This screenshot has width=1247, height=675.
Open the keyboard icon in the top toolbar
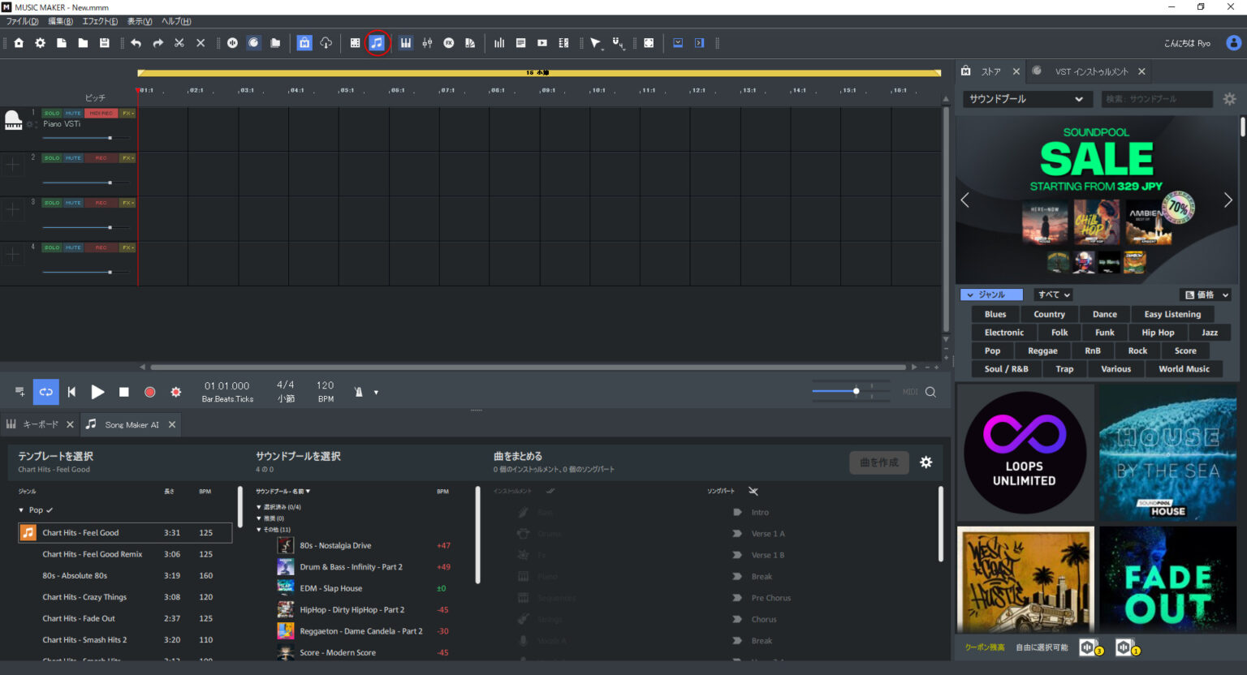pyautogui.click(x=405, y=43)
